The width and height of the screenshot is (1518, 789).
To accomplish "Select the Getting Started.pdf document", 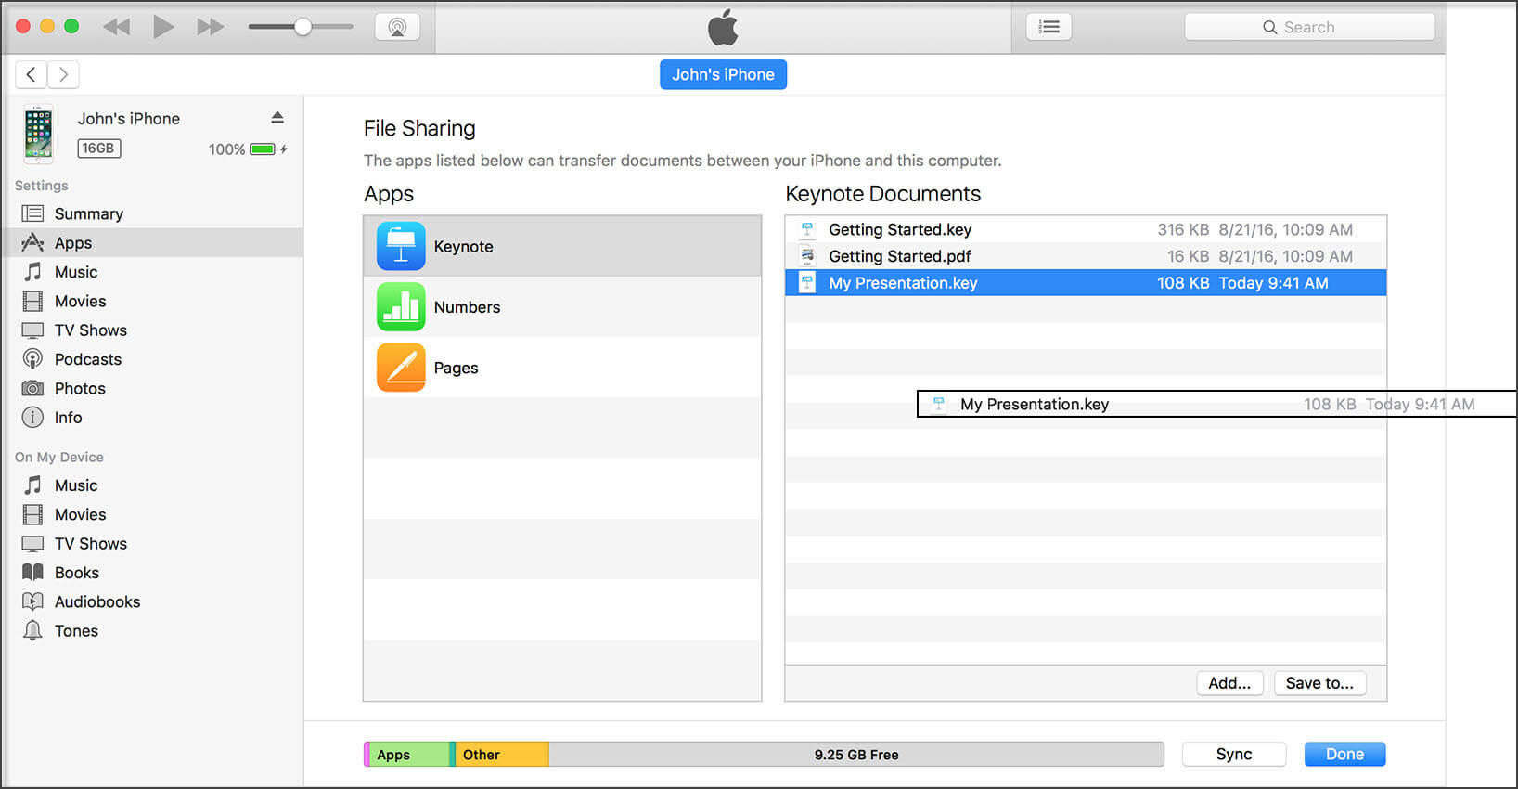I will [1086, 256].
